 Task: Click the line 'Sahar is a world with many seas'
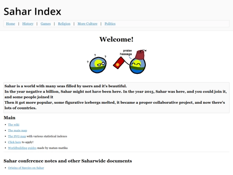(66, 86)
